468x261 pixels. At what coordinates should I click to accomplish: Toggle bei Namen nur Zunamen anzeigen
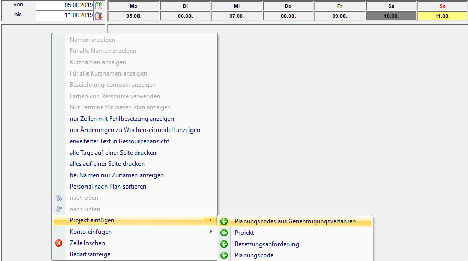tap(116, 175)
